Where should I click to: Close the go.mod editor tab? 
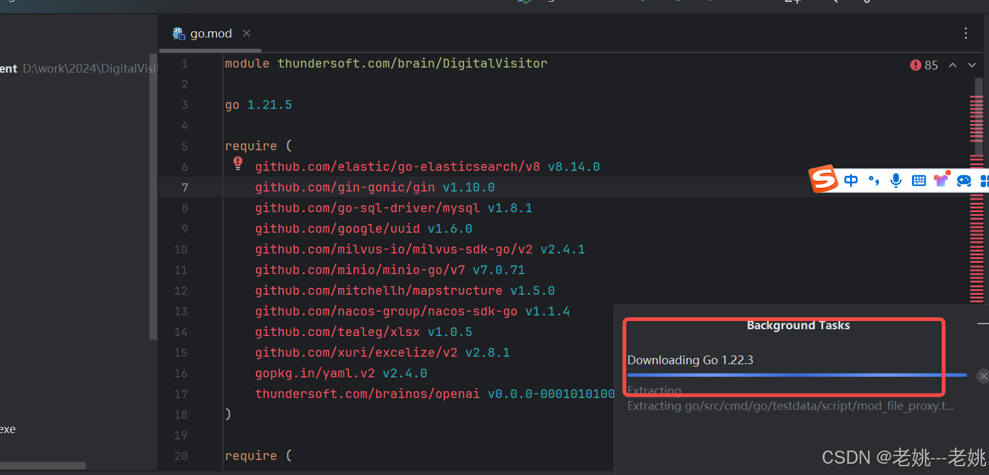pos(247,33)
